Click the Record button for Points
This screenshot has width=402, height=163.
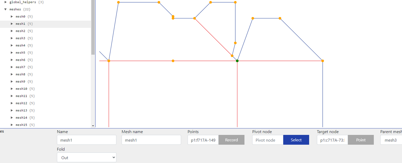coord(231,140)
